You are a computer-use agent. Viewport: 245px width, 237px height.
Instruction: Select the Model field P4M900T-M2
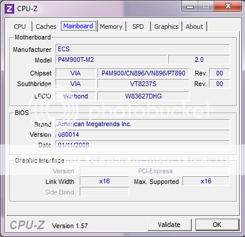[x=111, y=60]
